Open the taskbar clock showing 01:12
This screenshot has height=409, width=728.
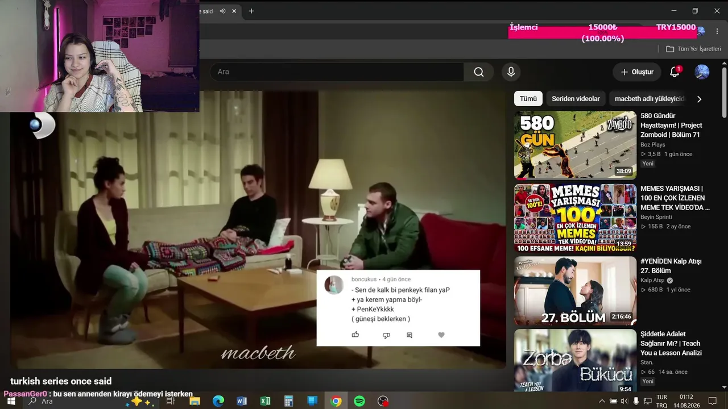pos(686,401)
